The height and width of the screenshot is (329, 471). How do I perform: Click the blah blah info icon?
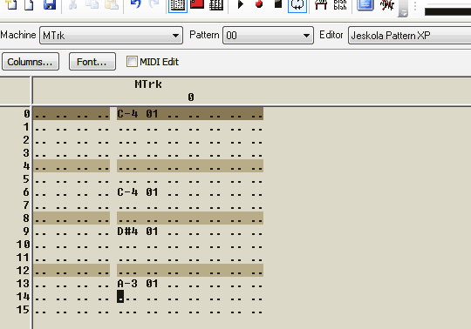[x=340, y=4]
